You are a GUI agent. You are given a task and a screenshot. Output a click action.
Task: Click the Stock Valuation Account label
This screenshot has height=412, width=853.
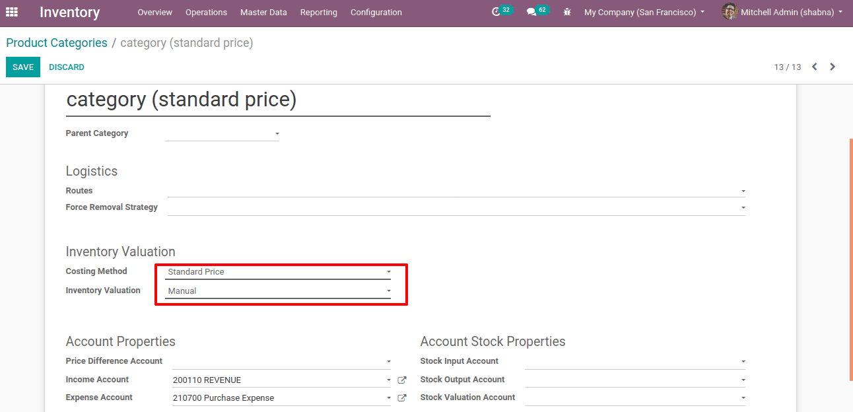(x=467, y=397)
